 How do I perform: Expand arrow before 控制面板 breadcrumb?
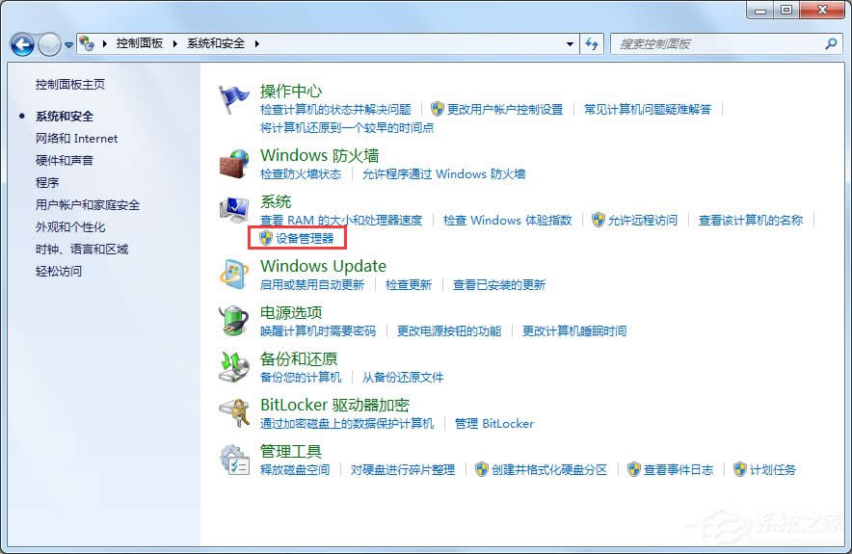(x=104, y=43)
